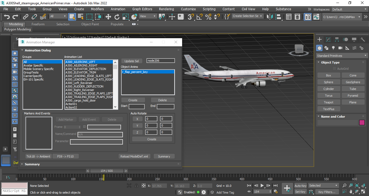369x196 pixels.
Task: Click the Reload ModelDef.xml button
Action: pos(135,156)
